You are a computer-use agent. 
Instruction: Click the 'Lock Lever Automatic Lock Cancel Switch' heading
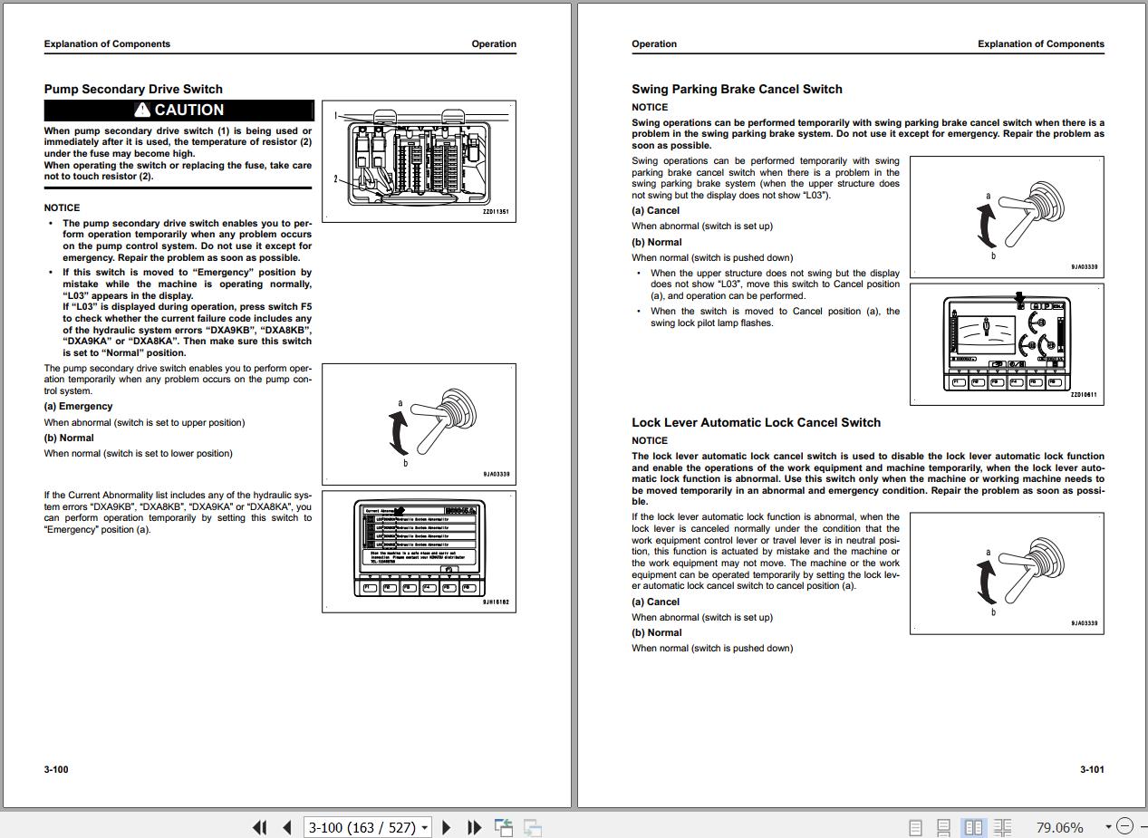[x=756, y=422]
